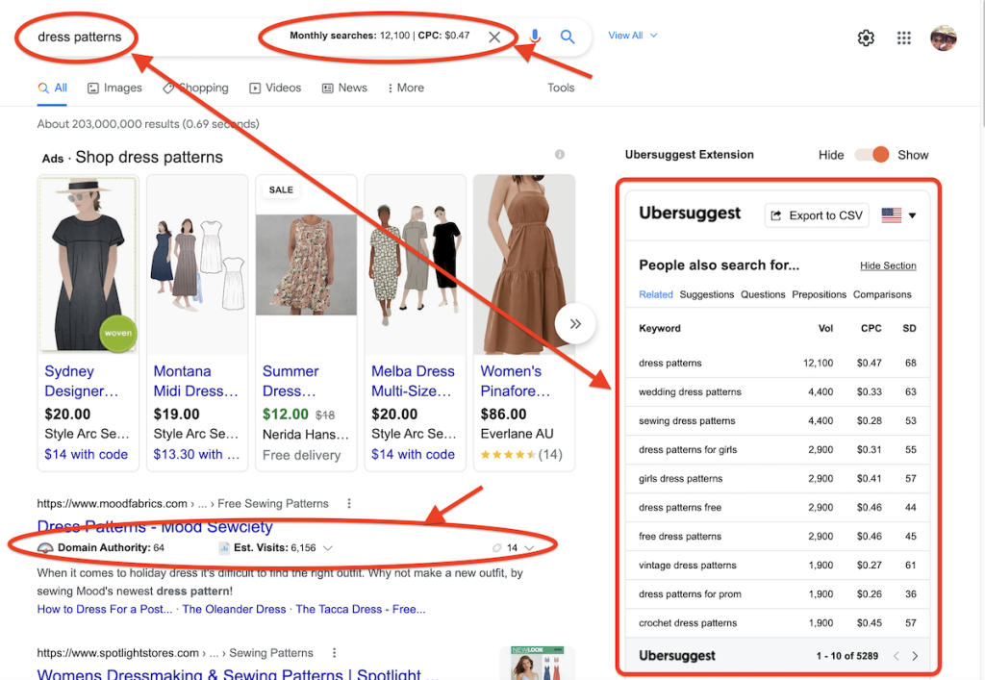
Task: Click Export to CSV button
Action: (x=817, y=215)
